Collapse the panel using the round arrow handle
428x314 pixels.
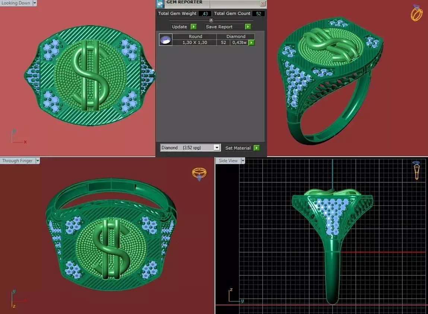(x=211, y=20)
